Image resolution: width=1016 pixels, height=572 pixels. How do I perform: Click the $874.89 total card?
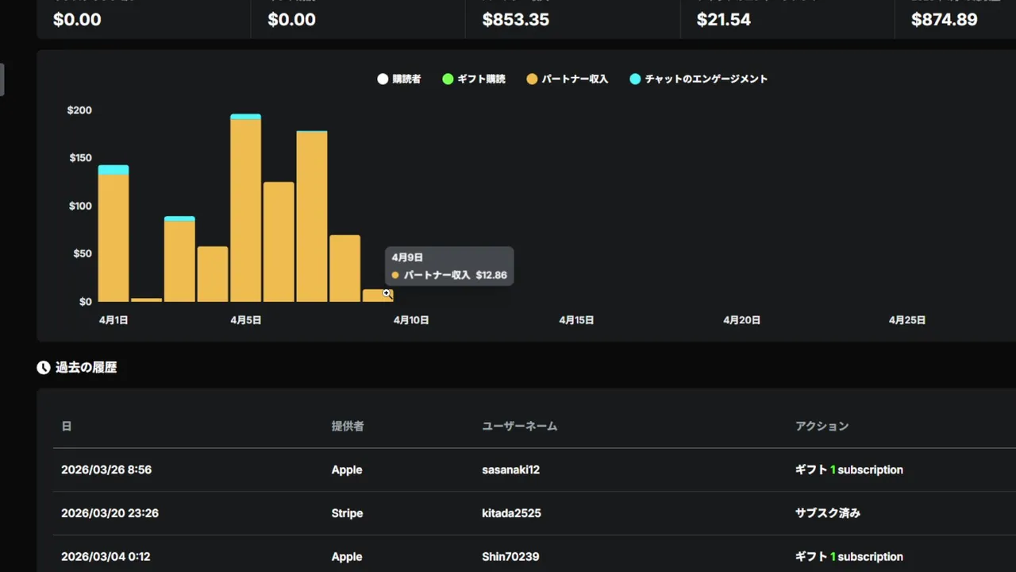945,19
